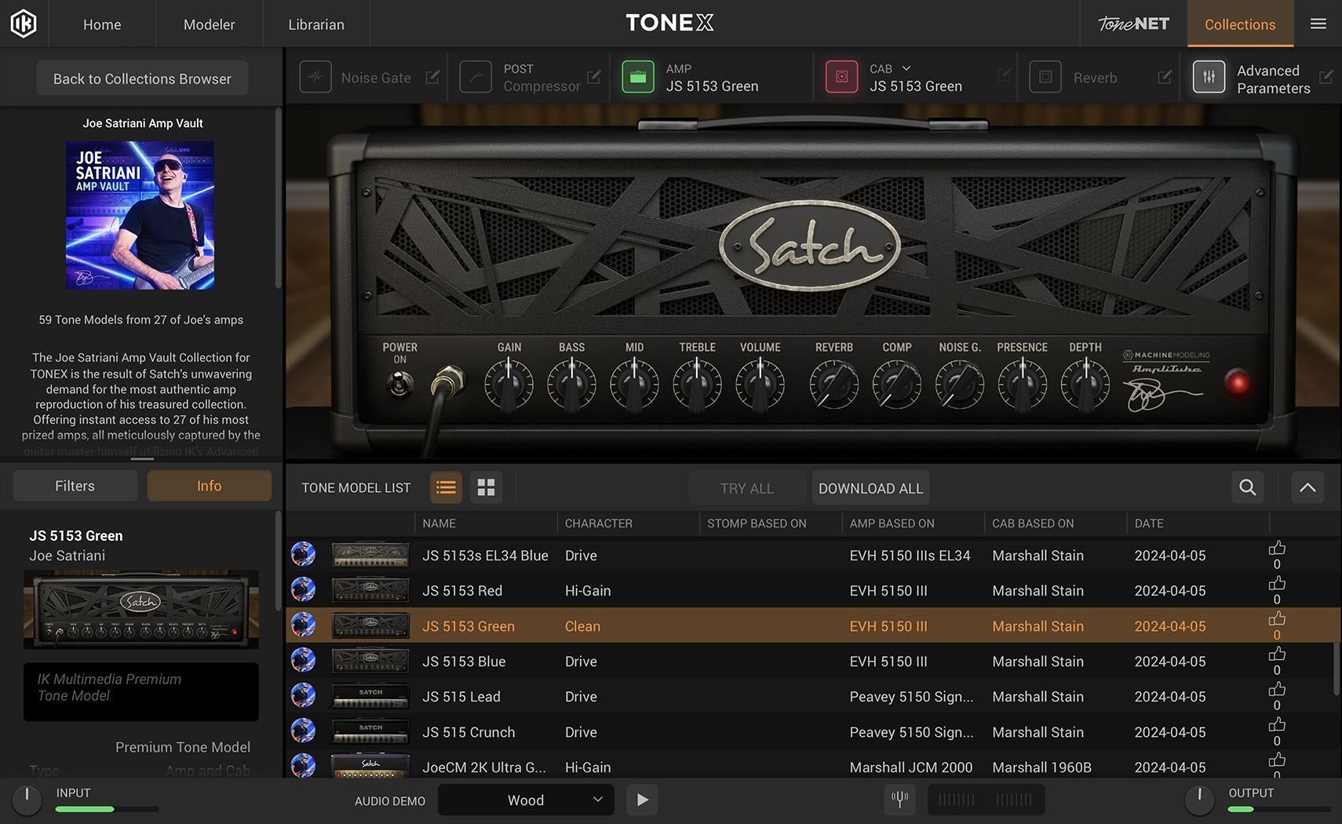The image size is (1342, 824).
Task: Click the Reverb block icon
Action: coord(1045,76)
